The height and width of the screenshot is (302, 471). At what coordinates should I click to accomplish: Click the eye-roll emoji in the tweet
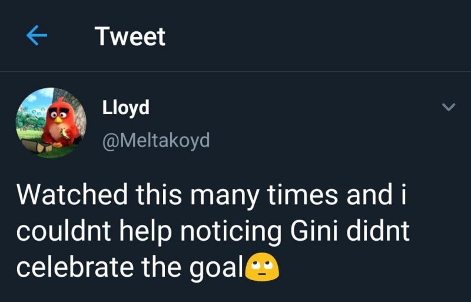click(265, 268)
